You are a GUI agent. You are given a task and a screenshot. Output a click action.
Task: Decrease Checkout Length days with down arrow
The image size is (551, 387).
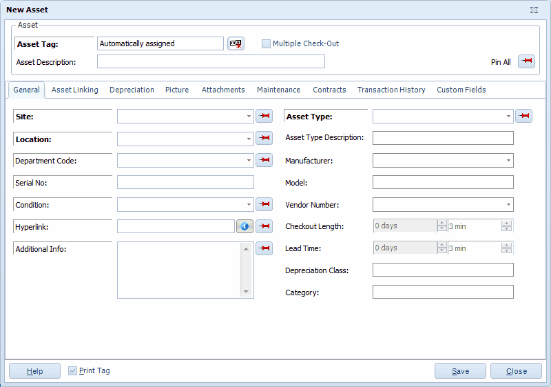coord(442,229)
